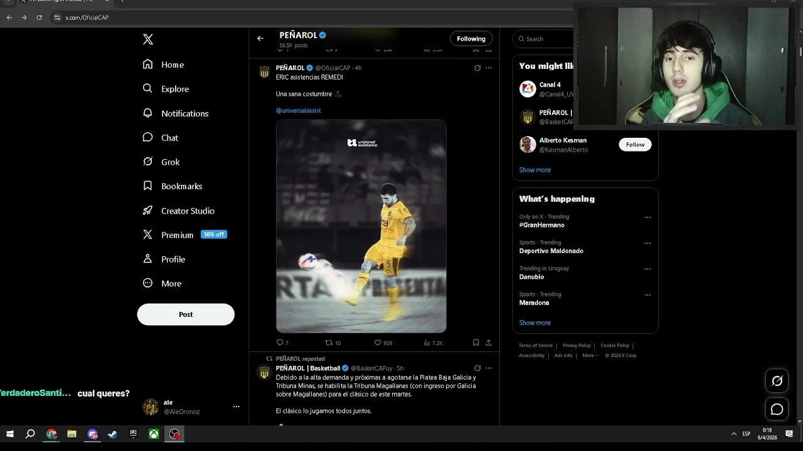This screenshot has width=803, height=451.
Task: Reply to the post with 7 comments
Action: pyautogui.click(x=282, y=343)
